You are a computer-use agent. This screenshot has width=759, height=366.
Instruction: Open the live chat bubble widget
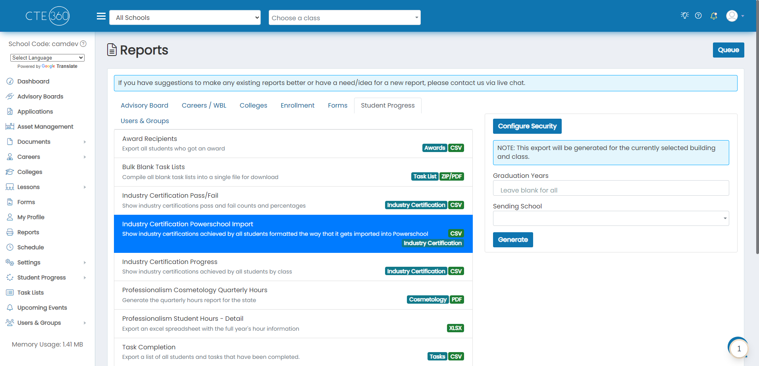point(738,348)
